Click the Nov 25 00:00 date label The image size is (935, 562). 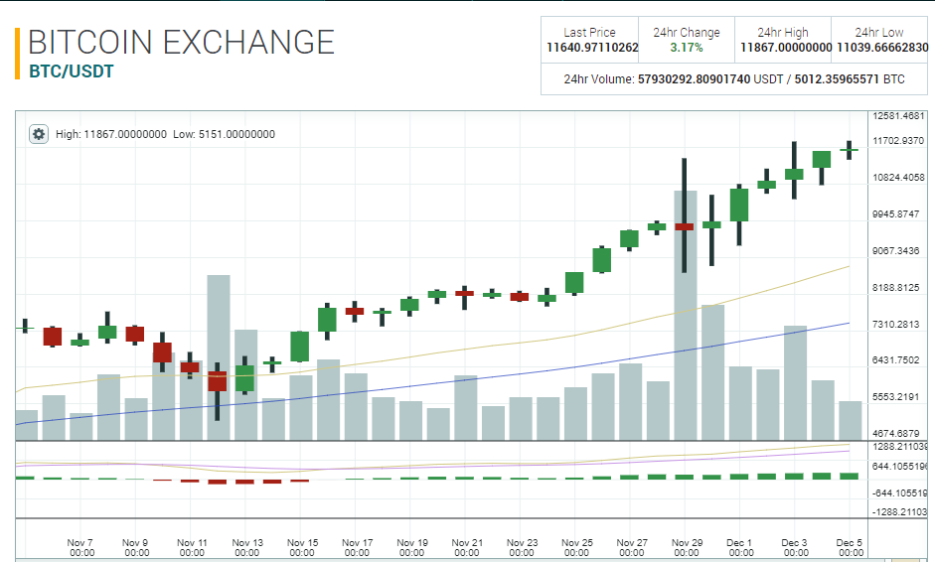(576, 548)
